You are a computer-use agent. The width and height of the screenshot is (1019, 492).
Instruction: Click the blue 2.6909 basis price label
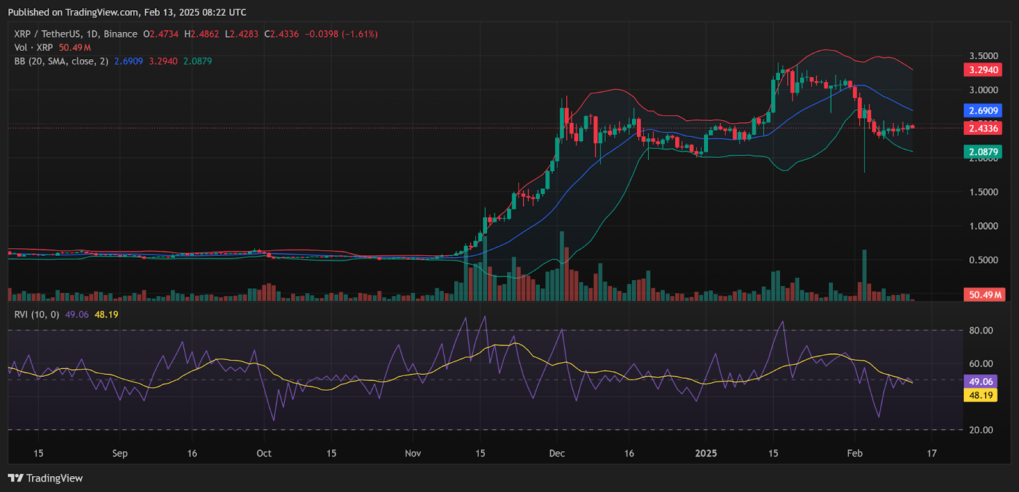(x=983, y=111)
